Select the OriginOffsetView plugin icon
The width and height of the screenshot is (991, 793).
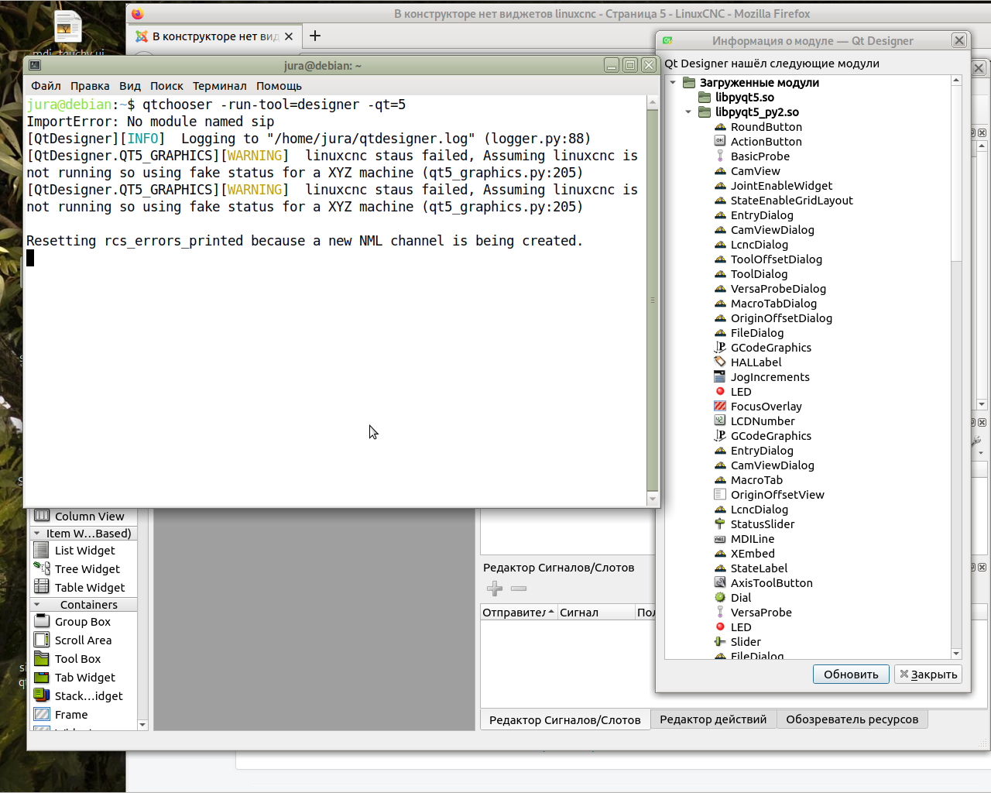tap(720, 495)
